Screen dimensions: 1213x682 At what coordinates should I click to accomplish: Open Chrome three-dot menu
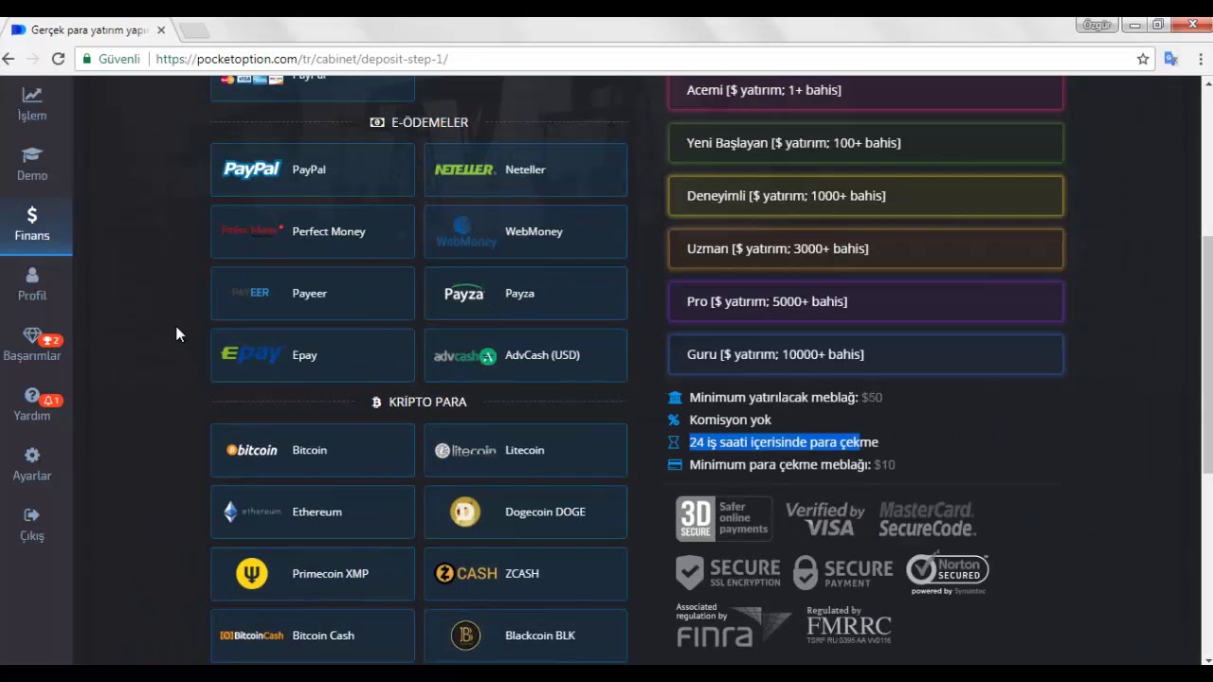pos(1201,59)
